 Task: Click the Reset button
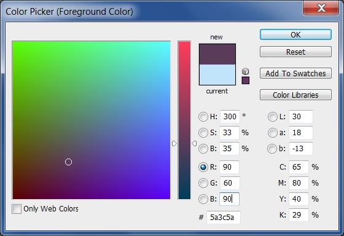[295, 52]
